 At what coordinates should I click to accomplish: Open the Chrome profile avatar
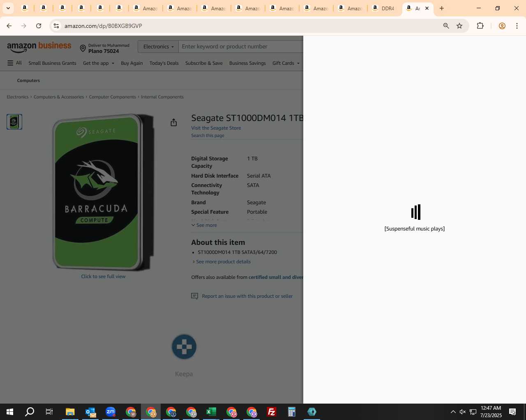502,26
